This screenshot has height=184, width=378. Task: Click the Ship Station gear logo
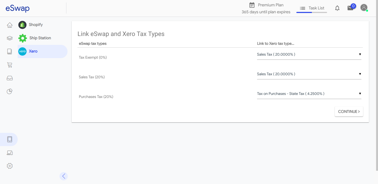coord(23,38)
